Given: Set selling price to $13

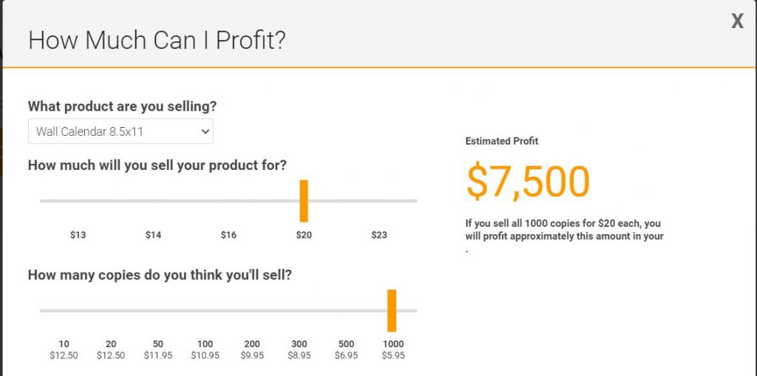Looking at the screenshot, I should 78,235.
